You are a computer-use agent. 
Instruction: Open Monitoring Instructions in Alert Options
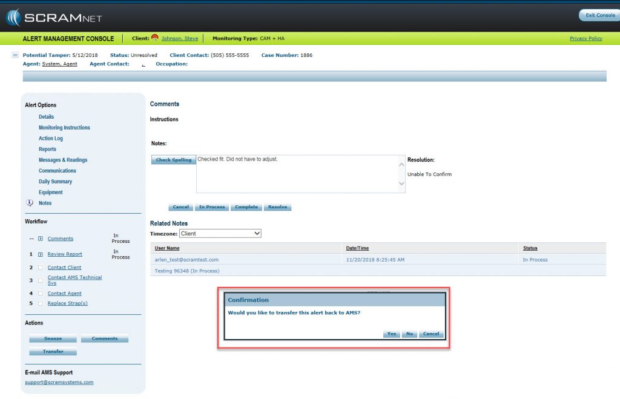coord(64,128)
